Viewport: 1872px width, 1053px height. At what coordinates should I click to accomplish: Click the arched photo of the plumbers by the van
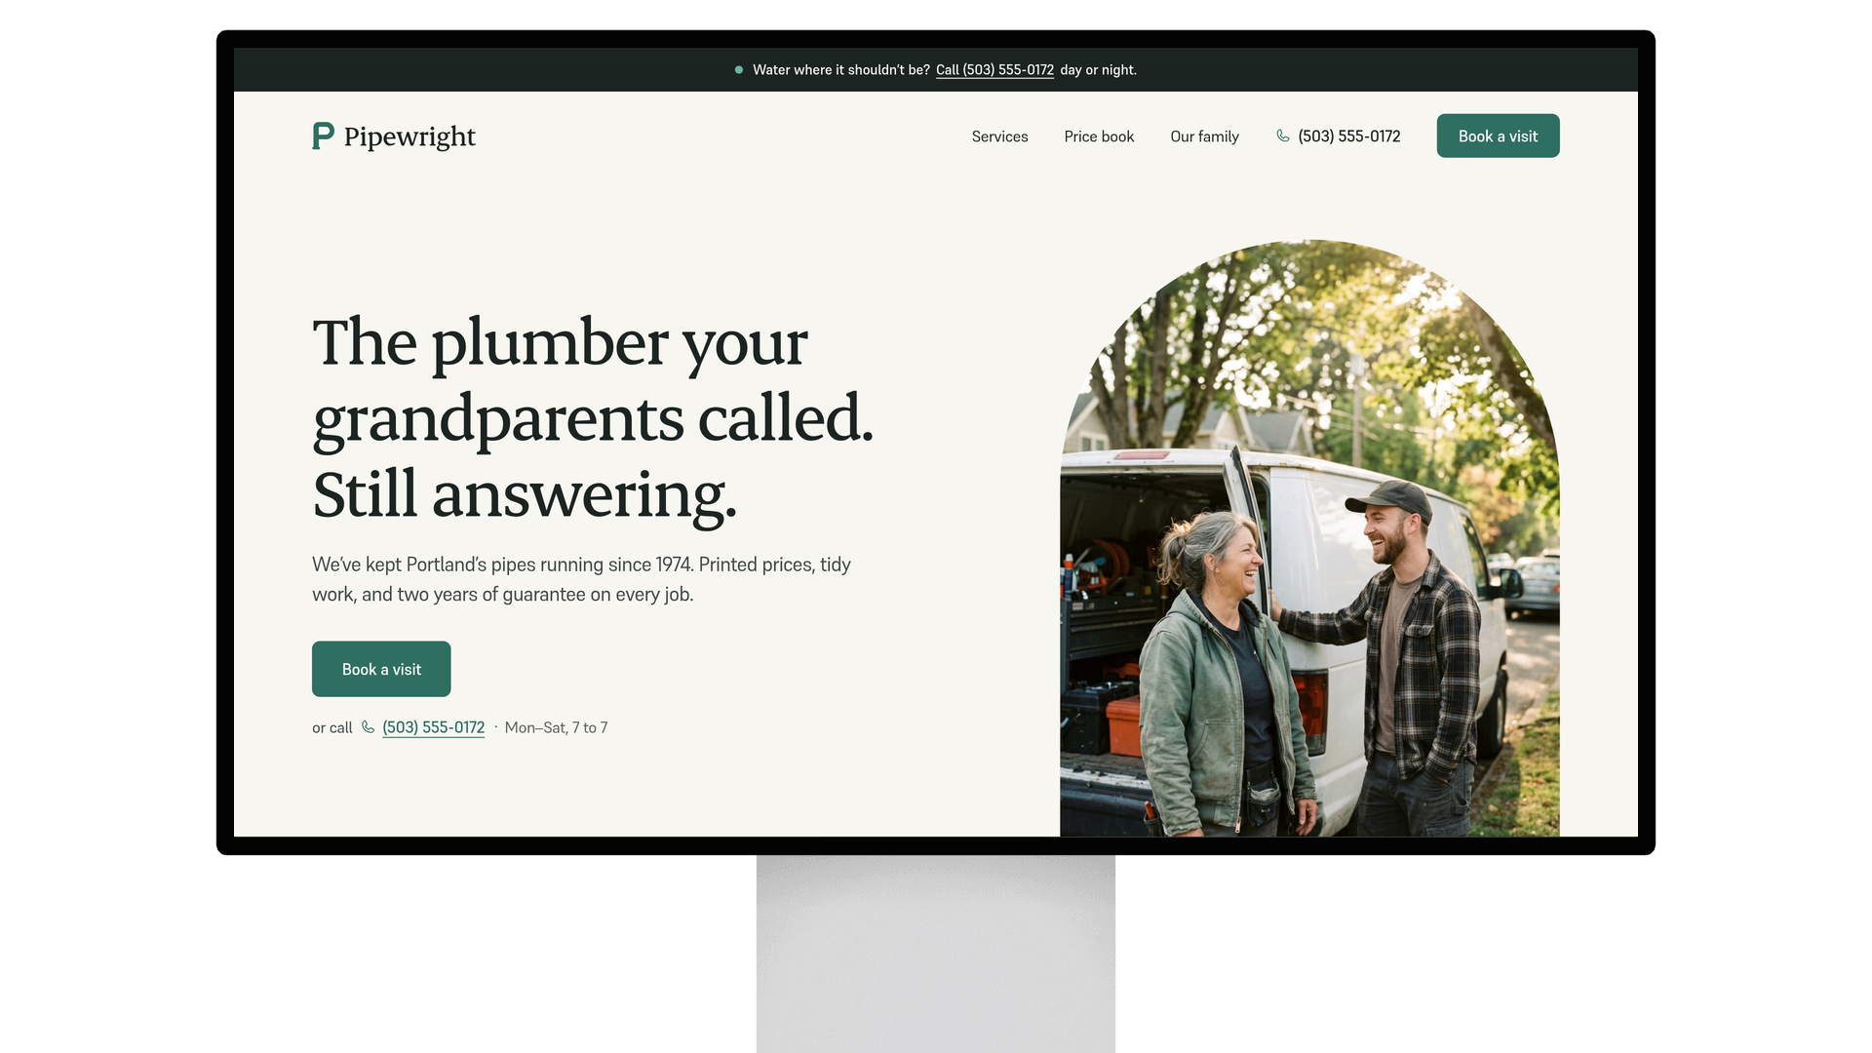1309,538
